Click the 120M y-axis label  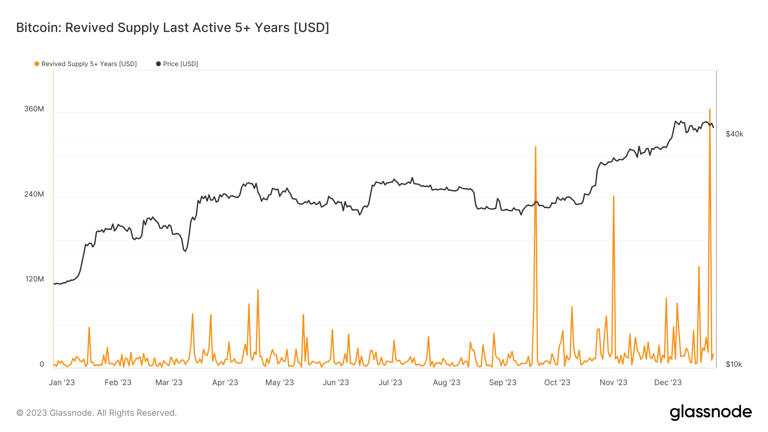pyautogui.click(x=35, y=279)
